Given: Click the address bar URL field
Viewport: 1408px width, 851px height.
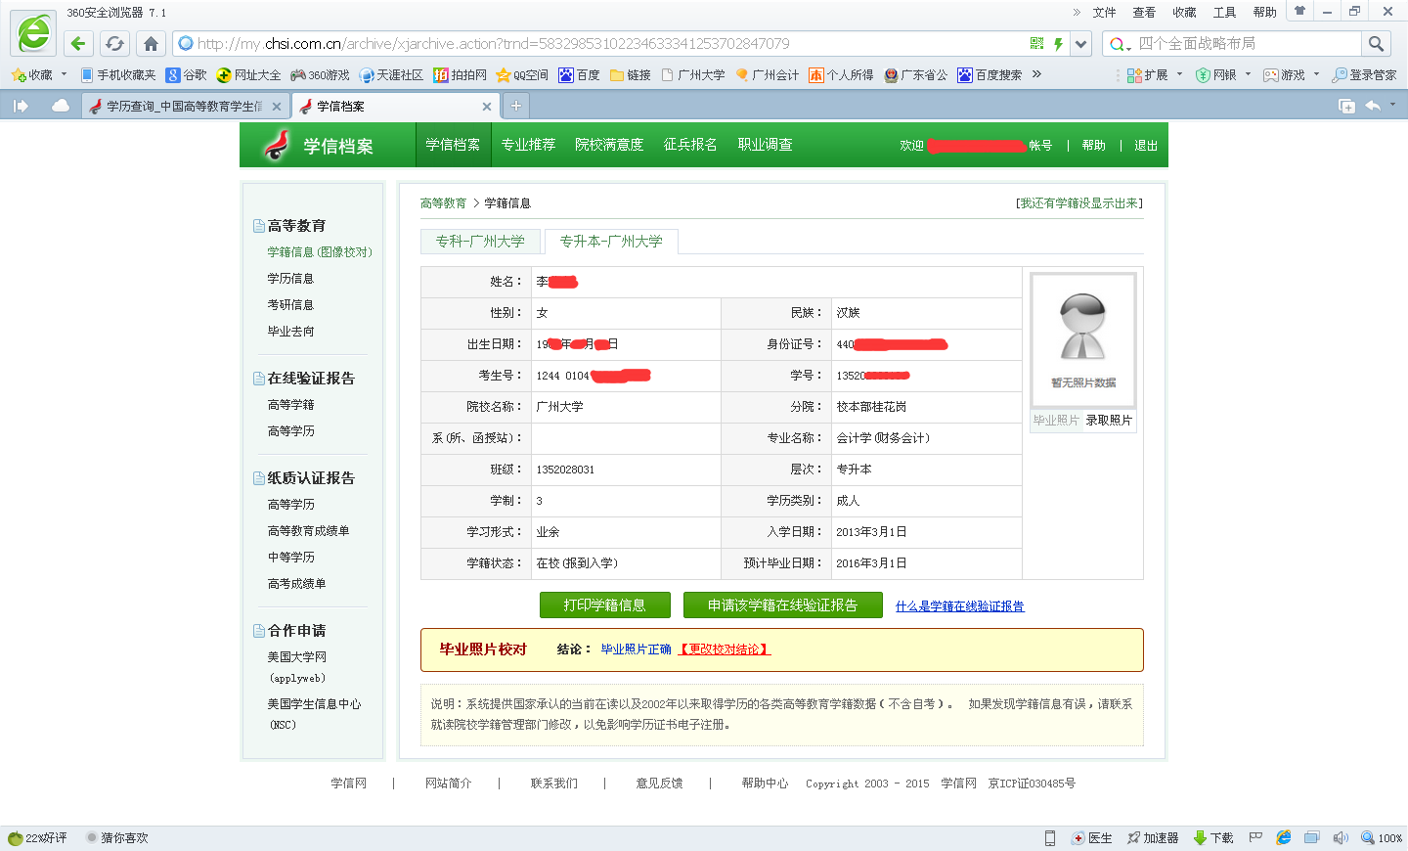Looking at the screenshot, I should coord(606,43).
